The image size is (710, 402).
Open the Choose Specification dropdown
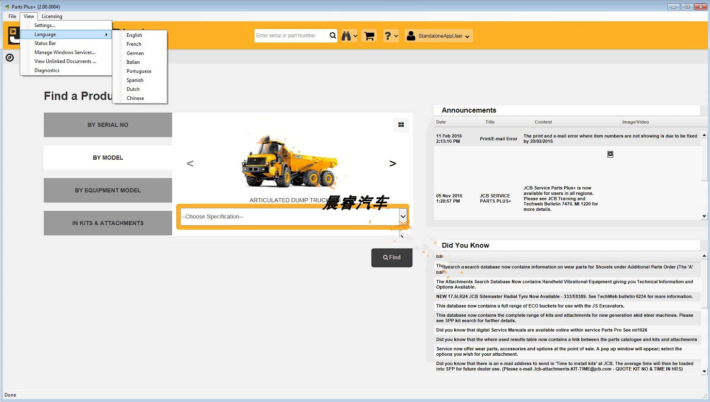403,217
